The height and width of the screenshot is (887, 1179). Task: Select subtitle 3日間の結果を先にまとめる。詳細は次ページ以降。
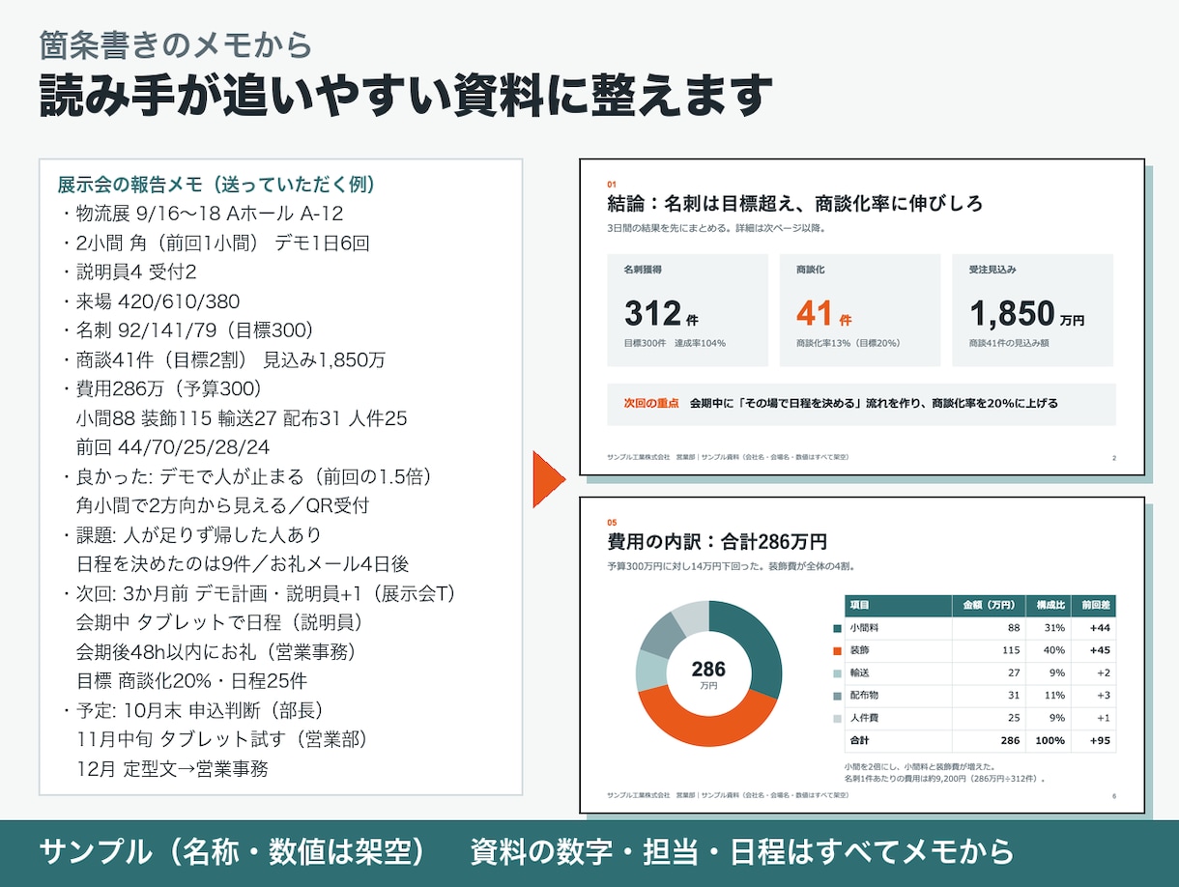click(716, 229)
